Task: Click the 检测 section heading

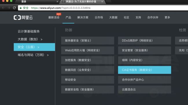Action: (183, 30)
